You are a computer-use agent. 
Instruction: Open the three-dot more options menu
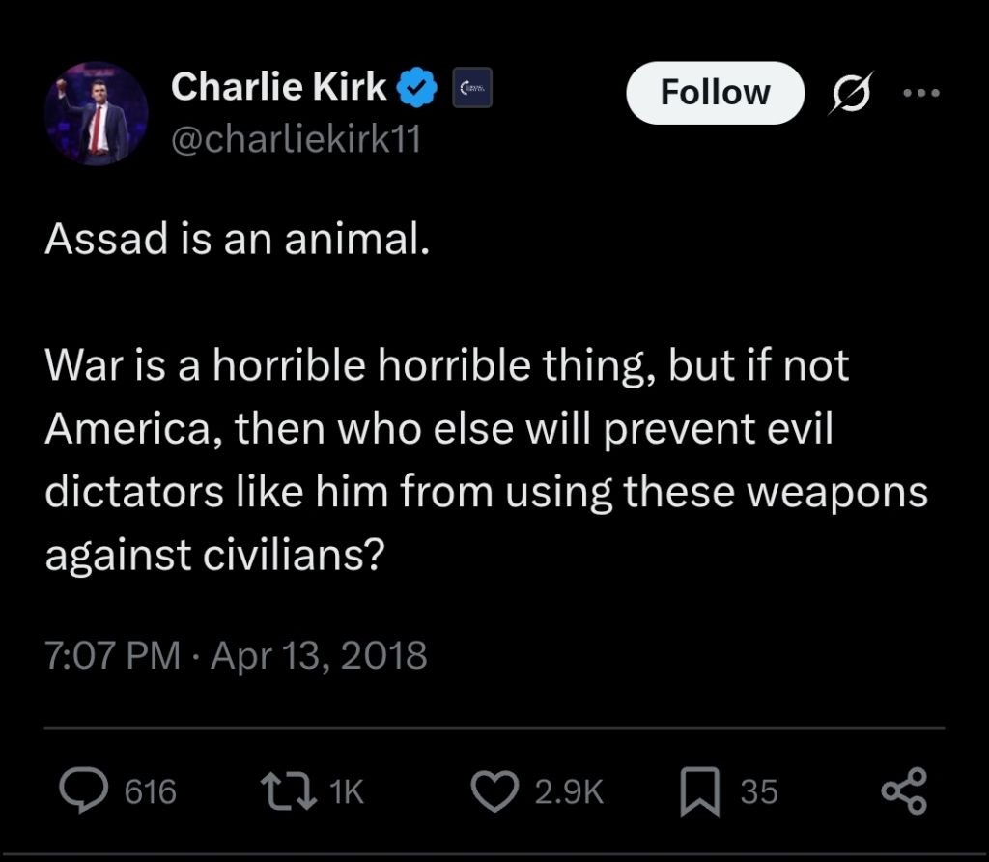(921, 93)
